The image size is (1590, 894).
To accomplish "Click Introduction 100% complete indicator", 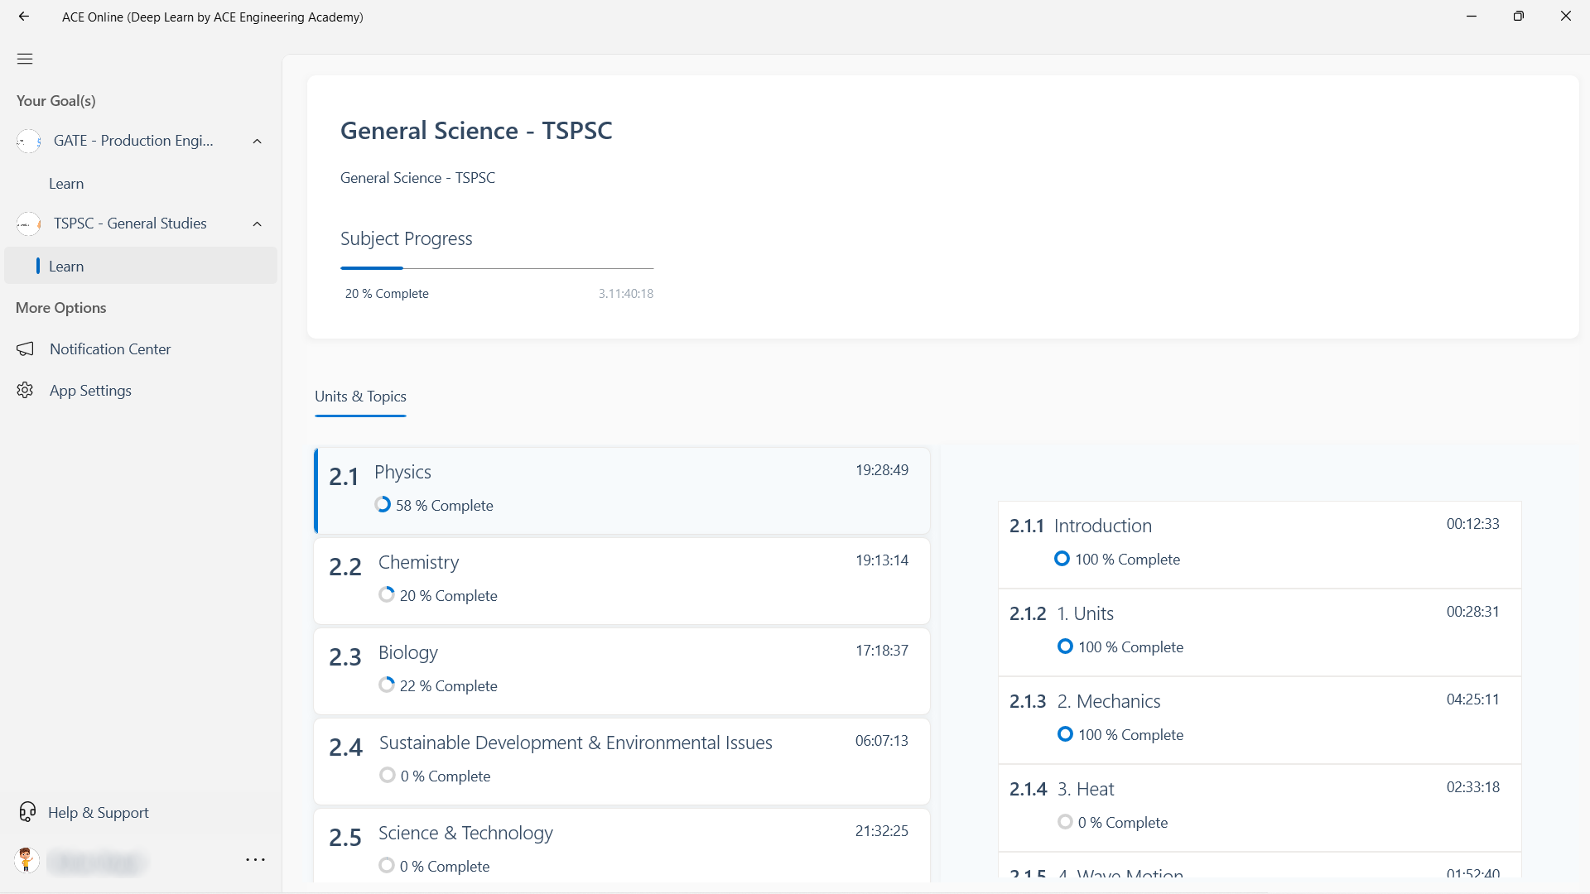I will (1062, 559).
